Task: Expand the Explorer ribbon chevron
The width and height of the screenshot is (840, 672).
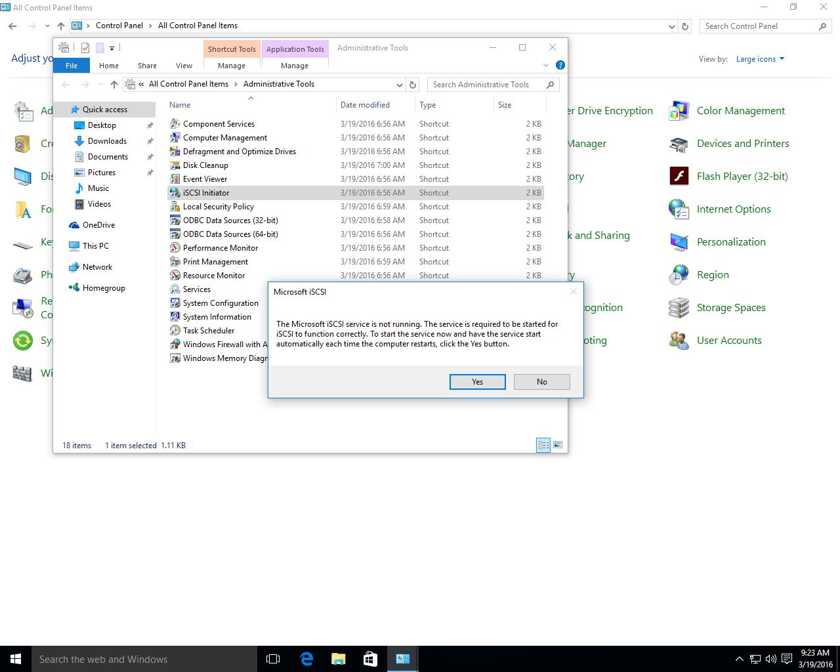Action: (545, 65)
